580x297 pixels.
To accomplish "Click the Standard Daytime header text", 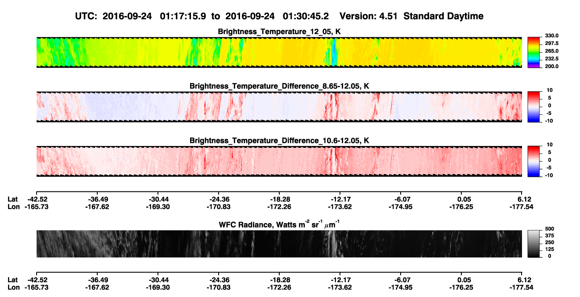I will 443,16.
